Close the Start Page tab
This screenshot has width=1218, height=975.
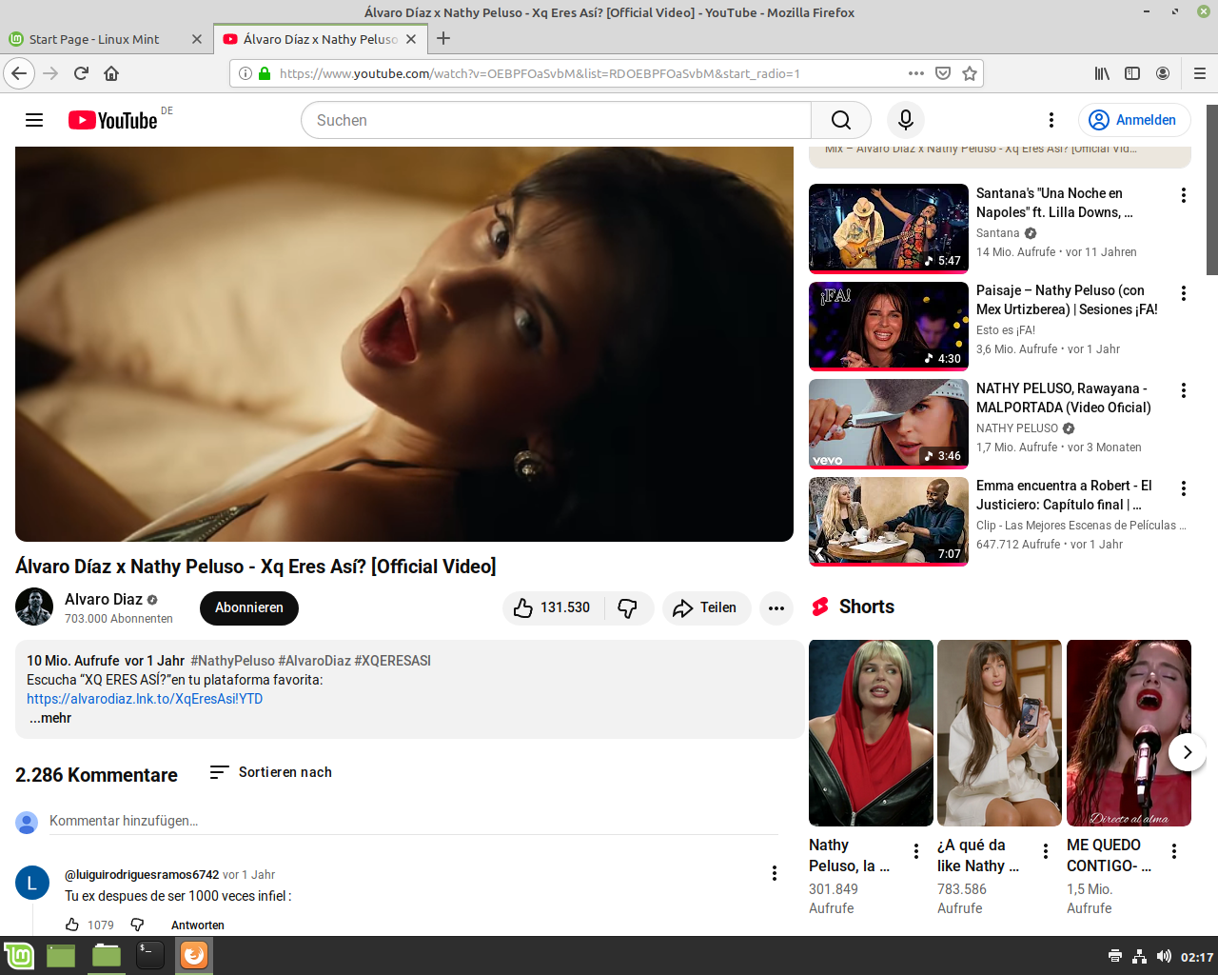[x=197, y=39]
